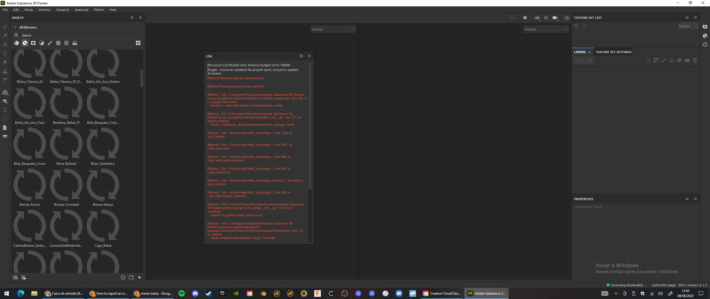This screenshot has height=299, width=710.
Task: Open Spotify from the taskbar
Action: pos(182,293)
